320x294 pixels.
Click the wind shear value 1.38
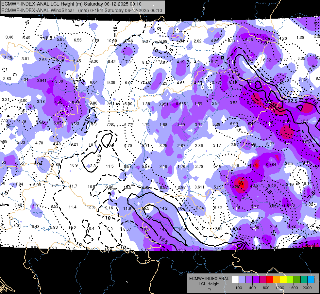coord(146,104)
